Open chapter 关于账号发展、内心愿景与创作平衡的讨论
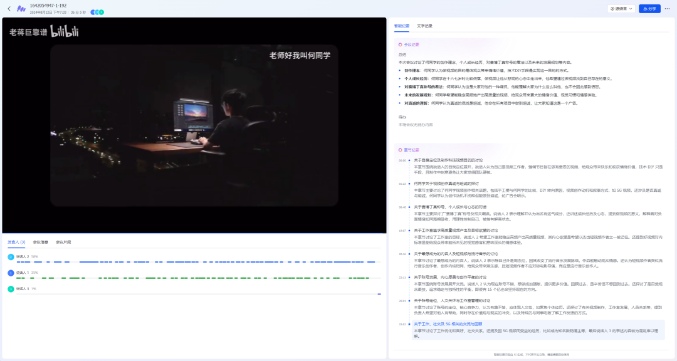Viewport: 677px width, 361px height. [450, 277]
